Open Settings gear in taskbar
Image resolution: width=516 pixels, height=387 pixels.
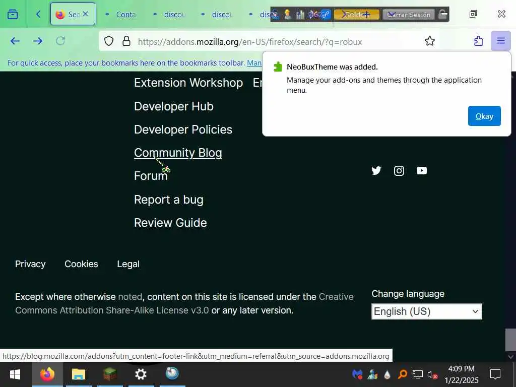coord(141,374)
